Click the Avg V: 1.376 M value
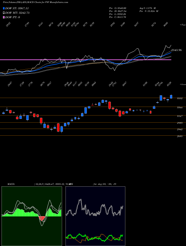This screenshot has height=246, width=186. point(147,8)
